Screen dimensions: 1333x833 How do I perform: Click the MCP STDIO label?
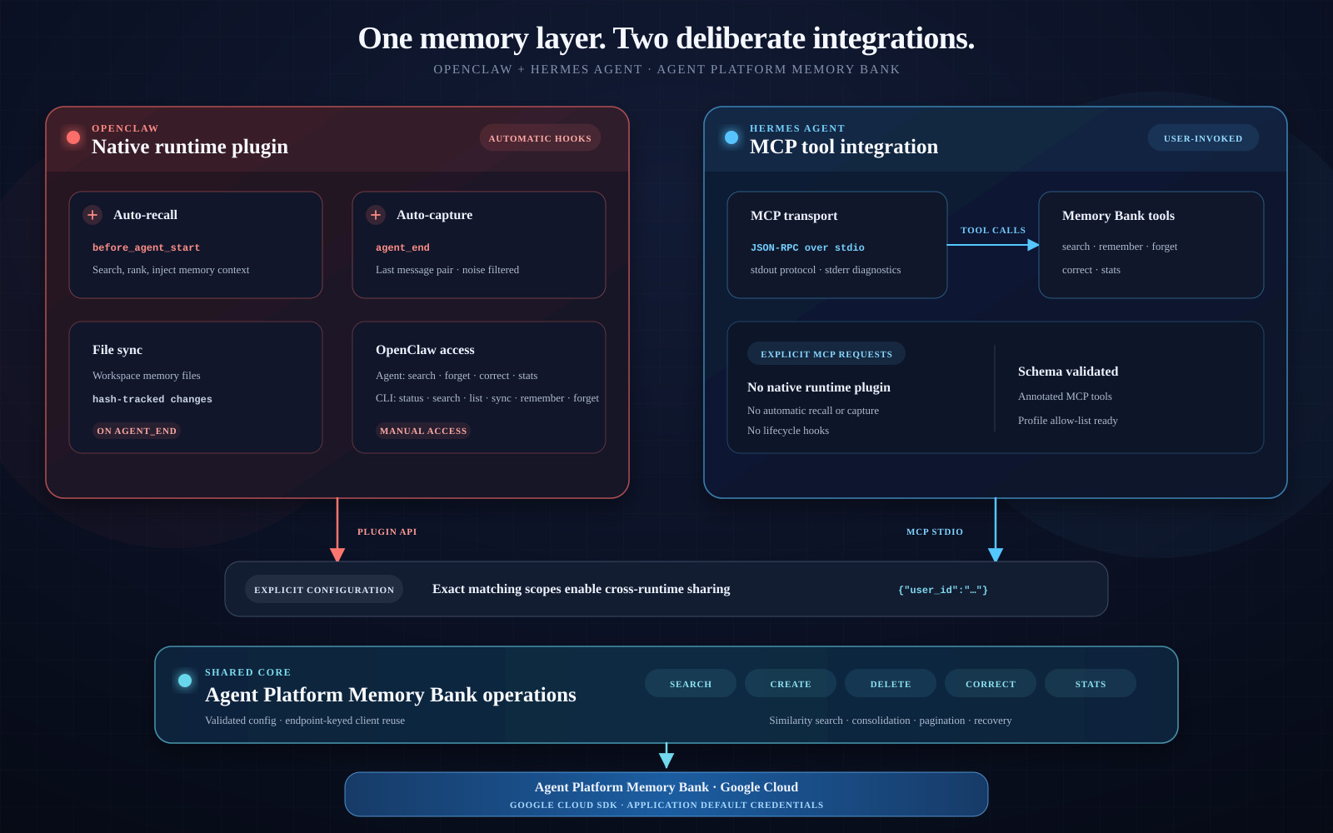pyautogui.click(x=935, y=531)
